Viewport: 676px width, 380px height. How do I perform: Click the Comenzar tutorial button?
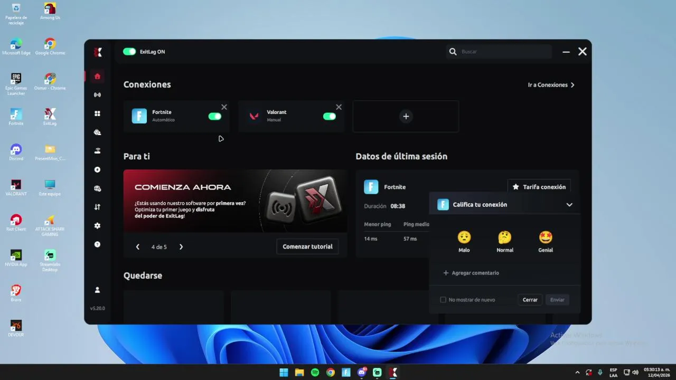pos(307,246)
